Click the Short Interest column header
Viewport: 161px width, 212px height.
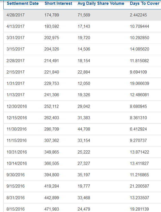pyautogui.click(x=58, y=3)
